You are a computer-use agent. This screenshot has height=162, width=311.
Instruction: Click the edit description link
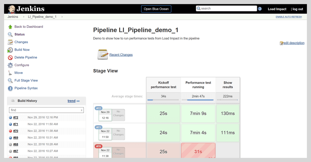tap(294, 43)
